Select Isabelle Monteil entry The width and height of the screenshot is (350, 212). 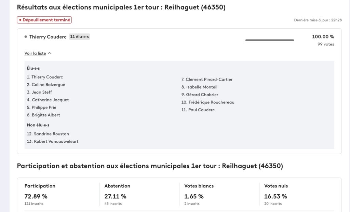(201, 87)
